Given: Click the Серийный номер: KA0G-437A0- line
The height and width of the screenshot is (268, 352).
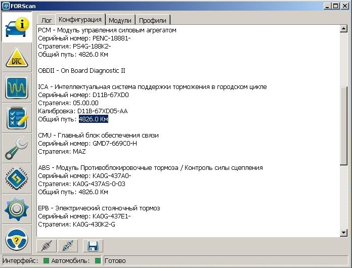Looking at the screenshot, I should click(x=84, y=176).
